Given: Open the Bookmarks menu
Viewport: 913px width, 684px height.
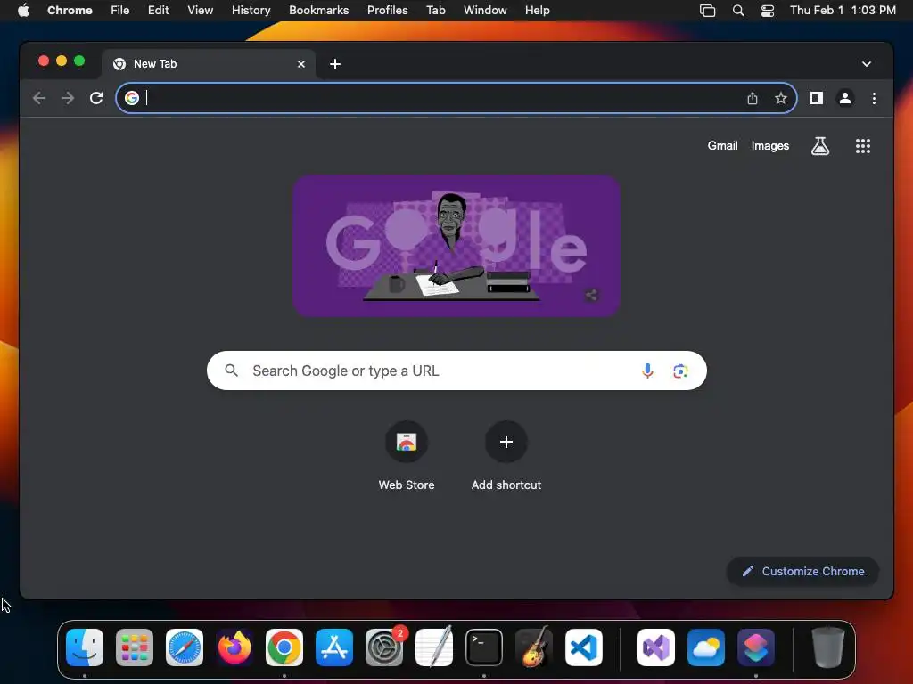Looking at the screenshot, I should point(318,11).
